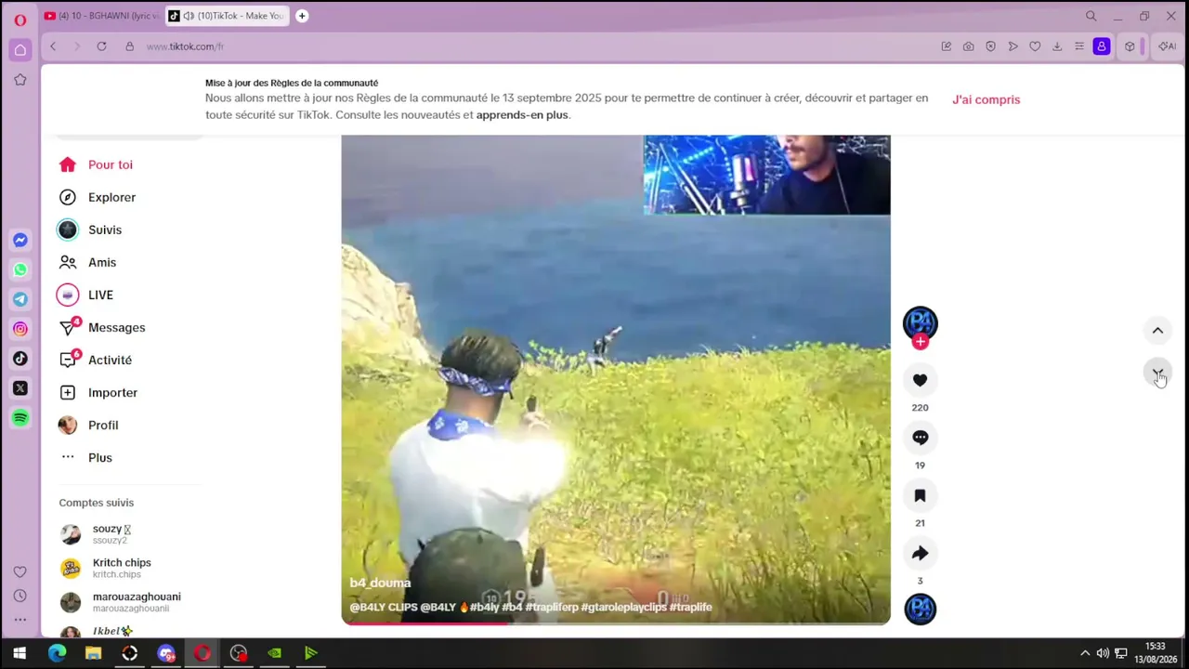The image size is (1189, 669).
Task: Click the J'ai compris button
Action: [986, 99]
